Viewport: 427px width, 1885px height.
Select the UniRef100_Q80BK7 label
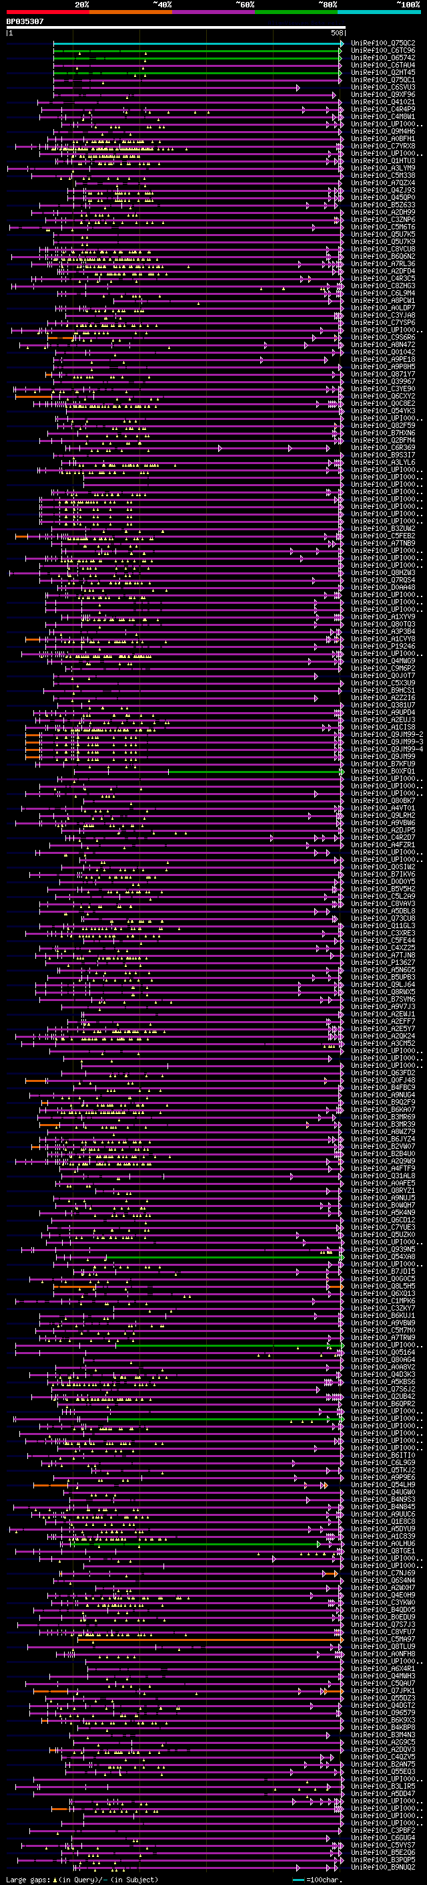click(x=383, y=801)
